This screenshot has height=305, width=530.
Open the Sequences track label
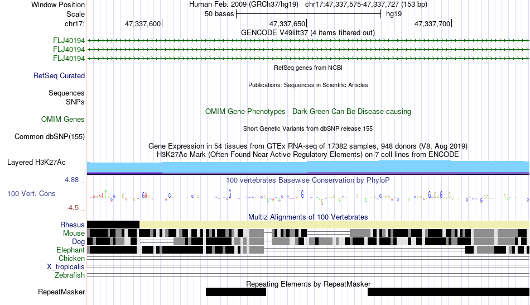click(66, 93)
